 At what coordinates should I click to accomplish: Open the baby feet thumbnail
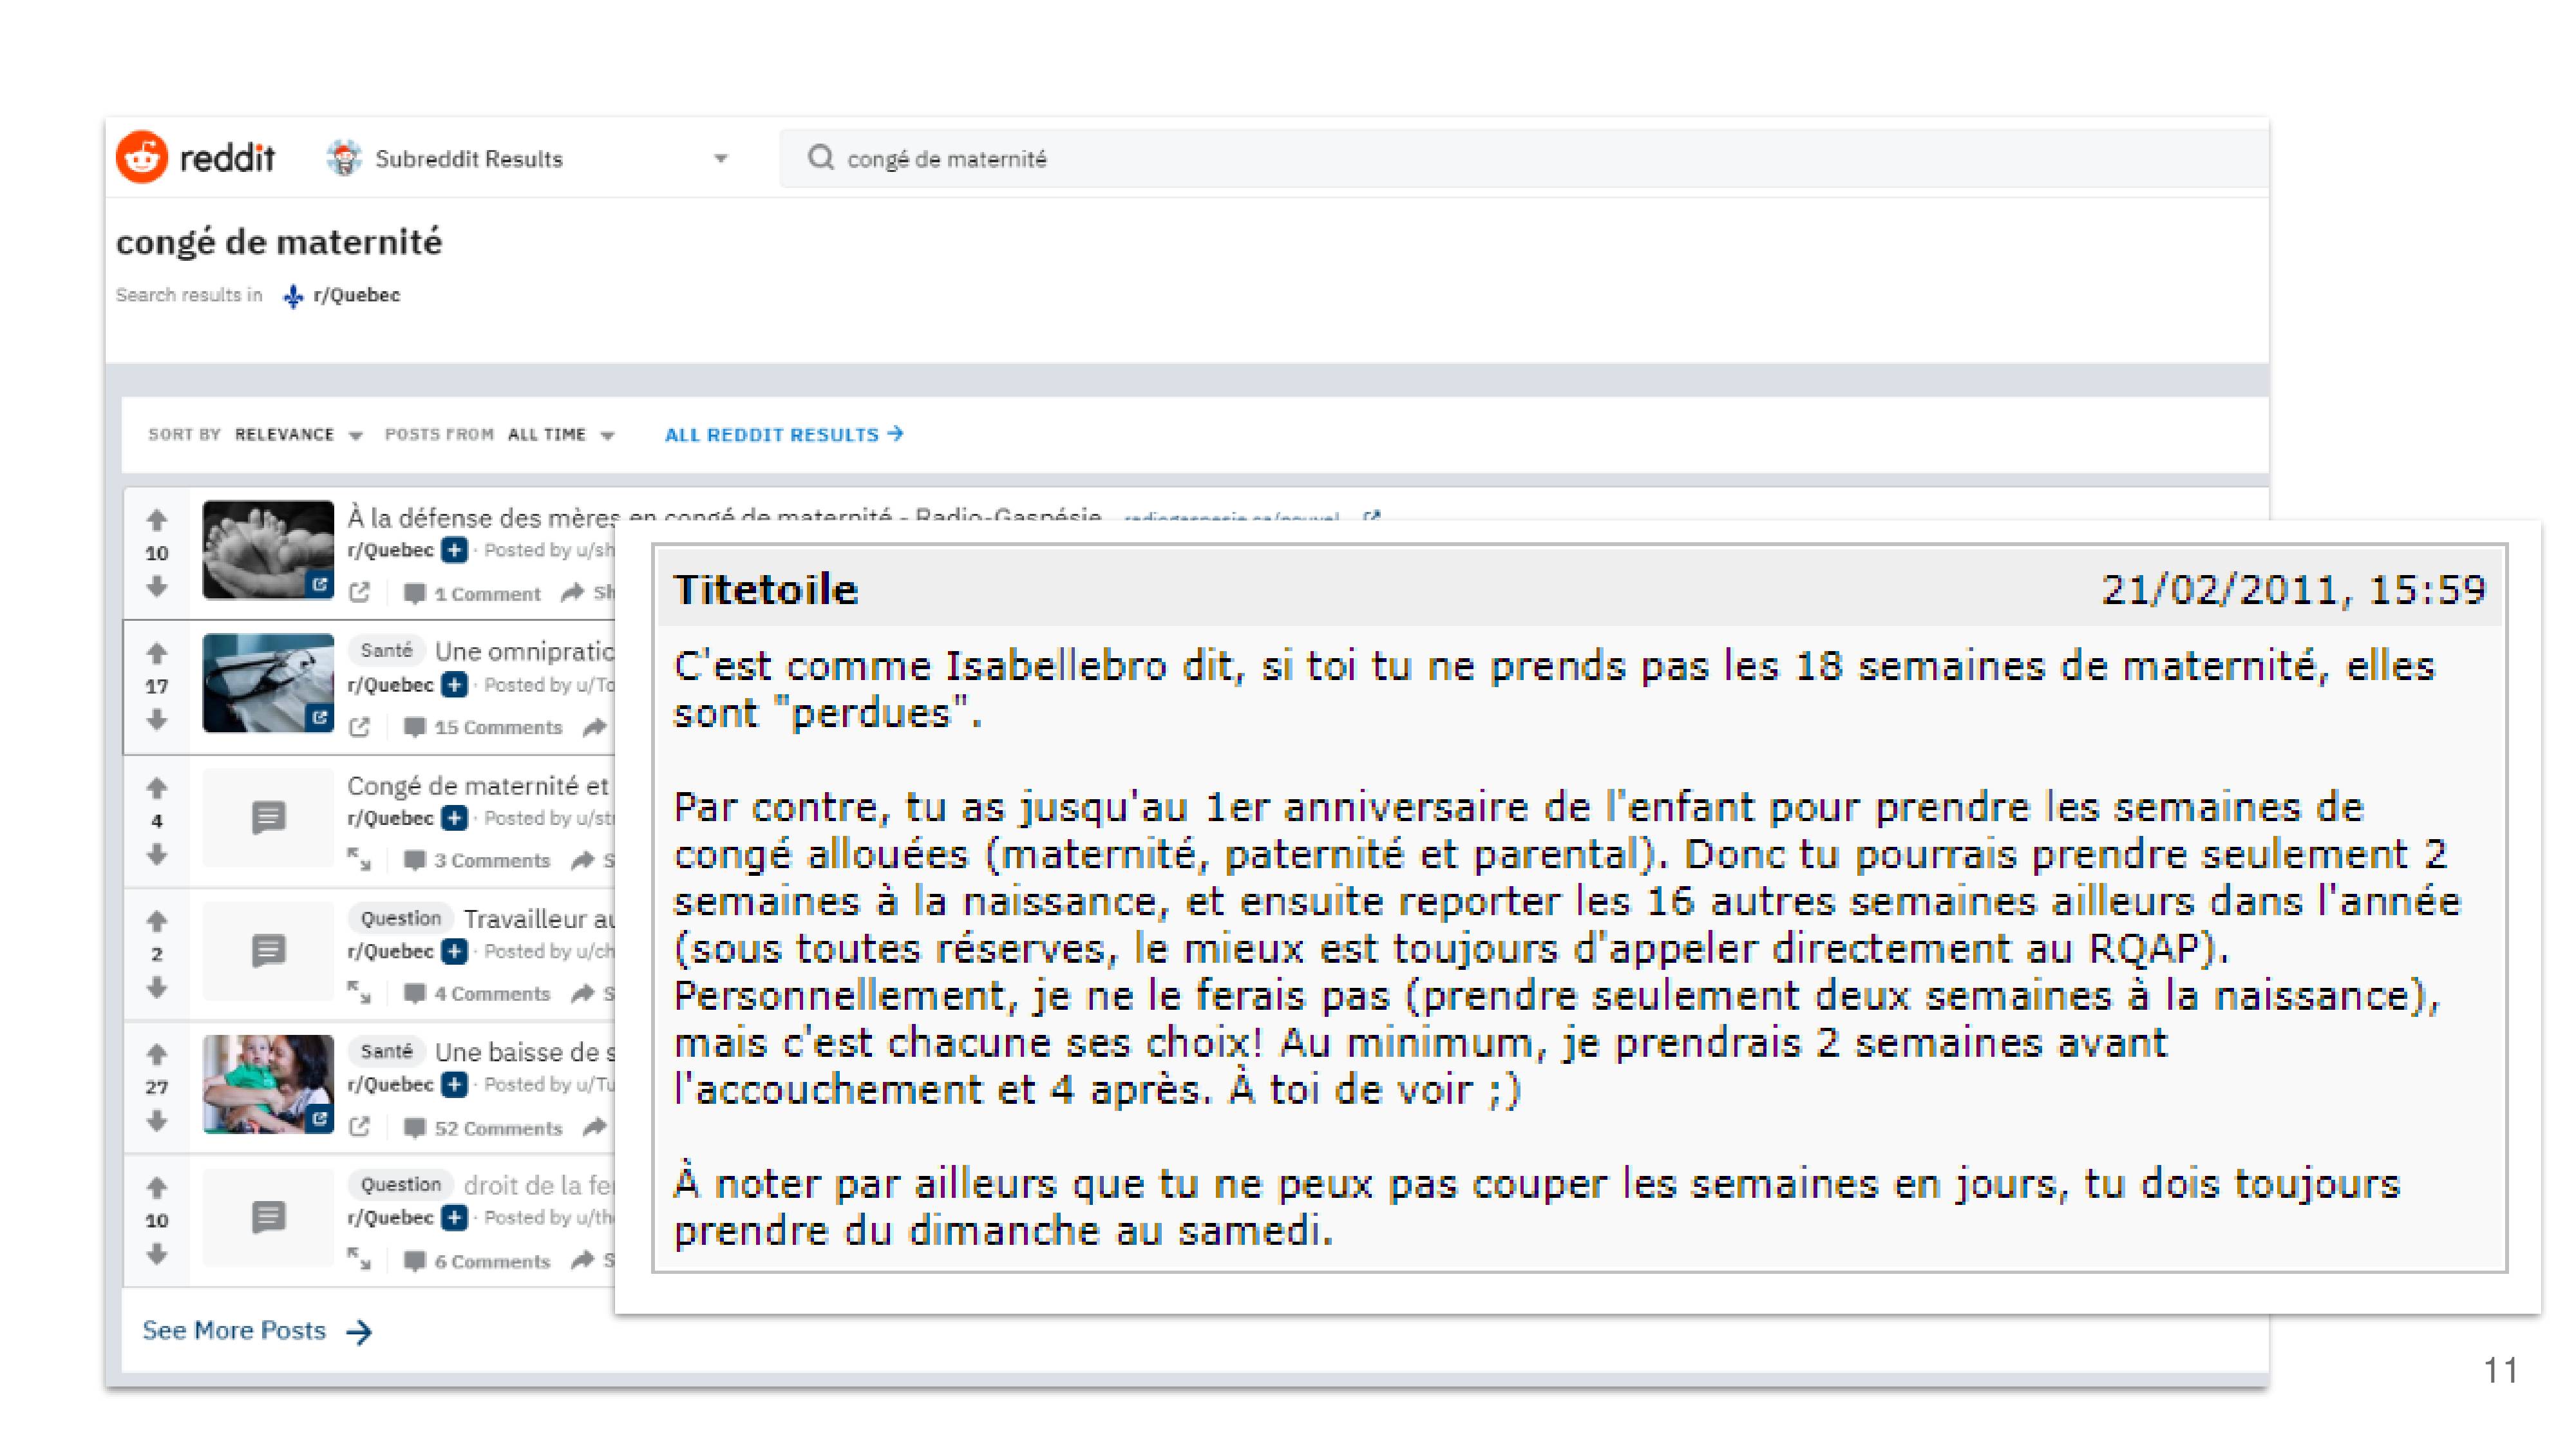tap(268, 550)
